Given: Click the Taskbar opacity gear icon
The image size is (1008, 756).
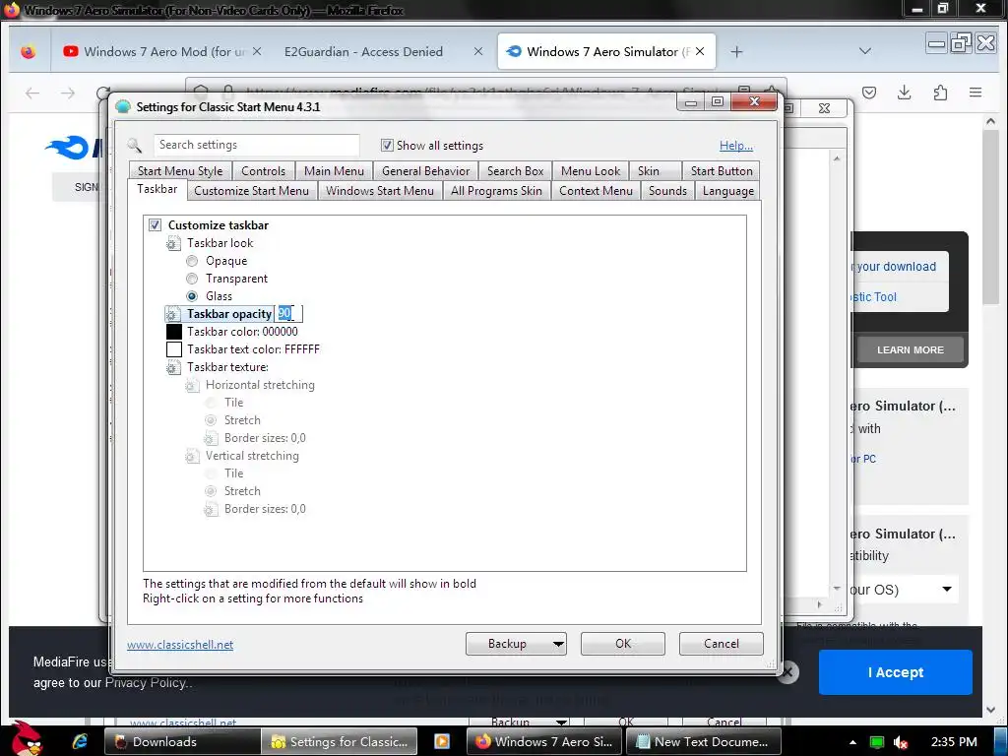Looking at the screenshot, I should 173,314.
